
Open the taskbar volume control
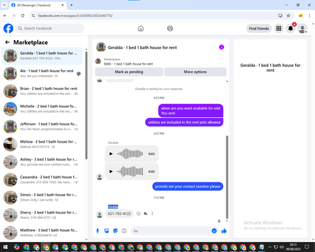click(x=282, y=247)
